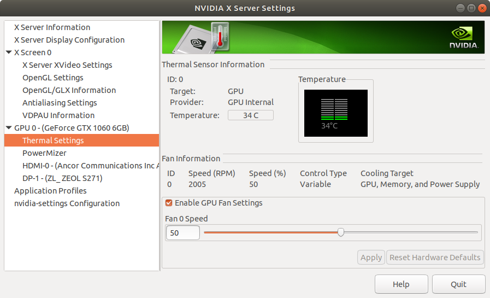This screenshot has height=298, width=490.
Task: View VDPAU Information
Action: point(58,115)
